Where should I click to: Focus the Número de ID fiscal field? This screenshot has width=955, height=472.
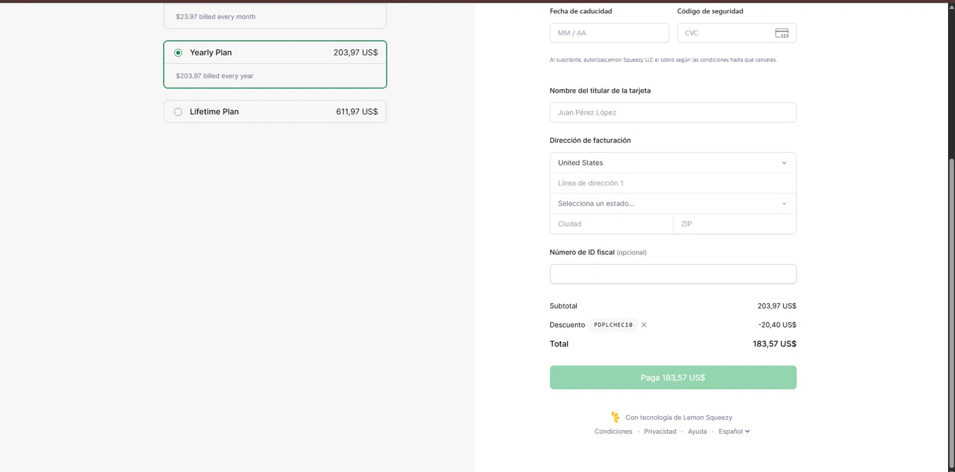click(673, 274)
